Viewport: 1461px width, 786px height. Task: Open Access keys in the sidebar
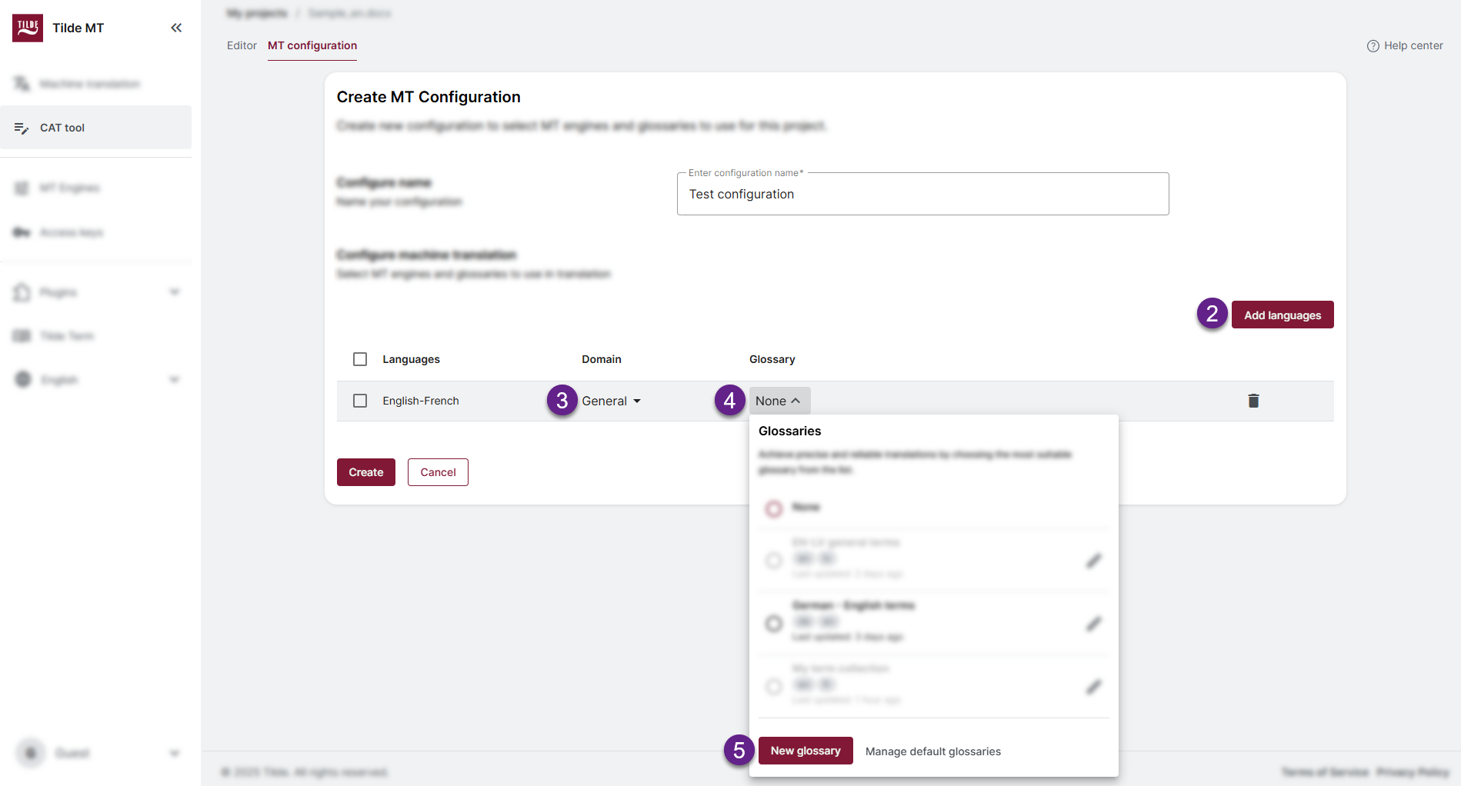[70, 231]
